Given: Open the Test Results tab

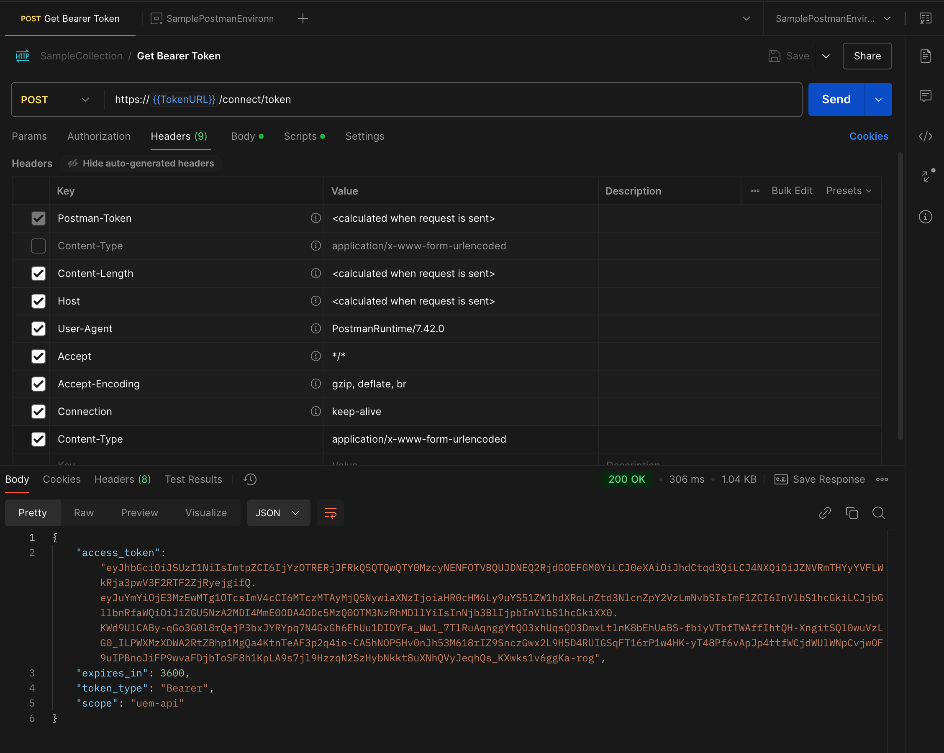Looking at the screenshot, I should point(193,479).
